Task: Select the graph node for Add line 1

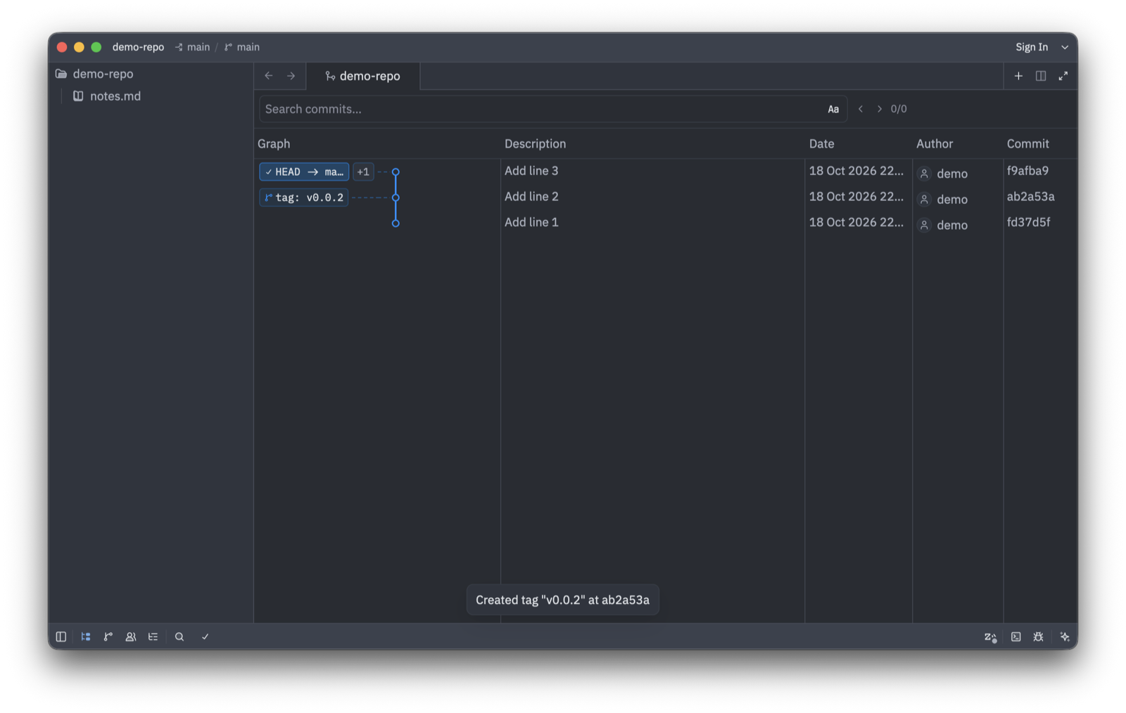Action: 396,223
